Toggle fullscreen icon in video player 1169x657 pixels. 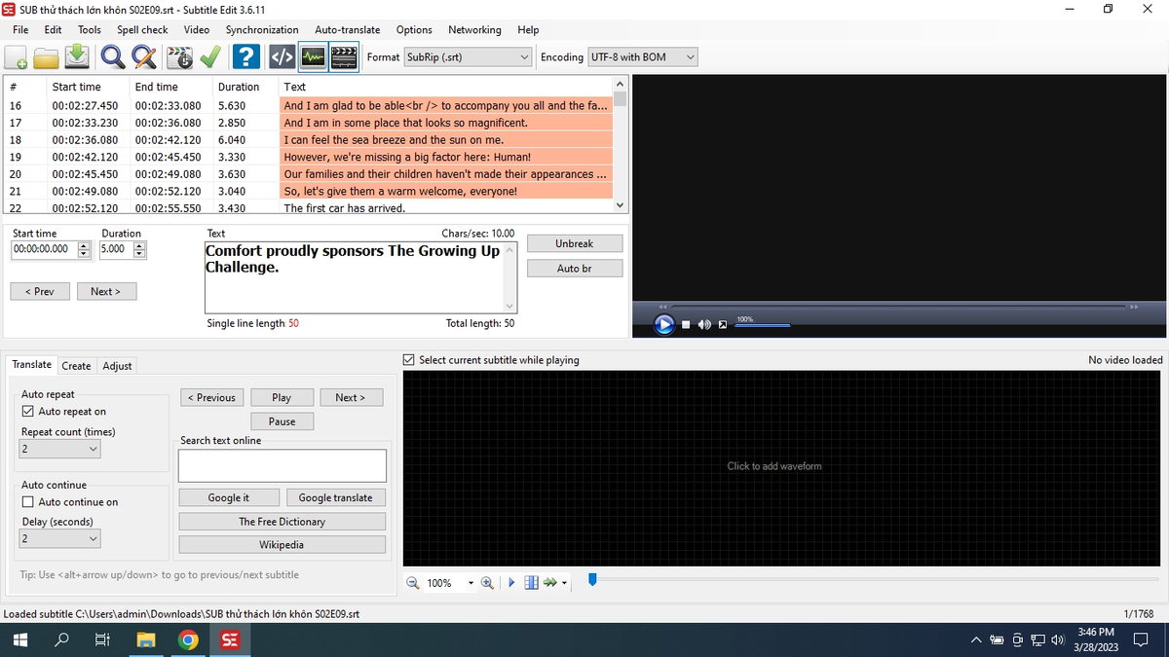pos(723,325)
